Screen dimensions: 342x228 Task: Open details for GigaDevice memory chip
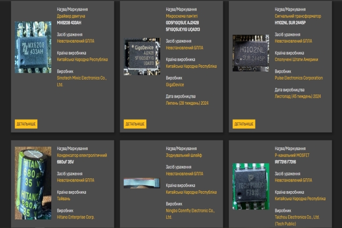tap(135, 124)
